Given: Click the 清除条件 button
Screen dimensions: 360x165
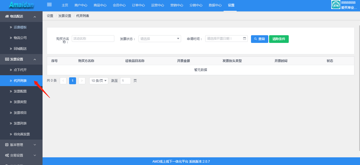Looking at the screenshot, I should click(279, 39).
